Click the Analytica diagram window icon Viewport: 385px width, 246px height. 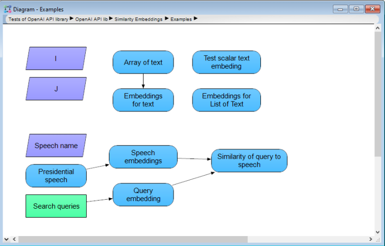pyautogui.click(x=7, y=9)
